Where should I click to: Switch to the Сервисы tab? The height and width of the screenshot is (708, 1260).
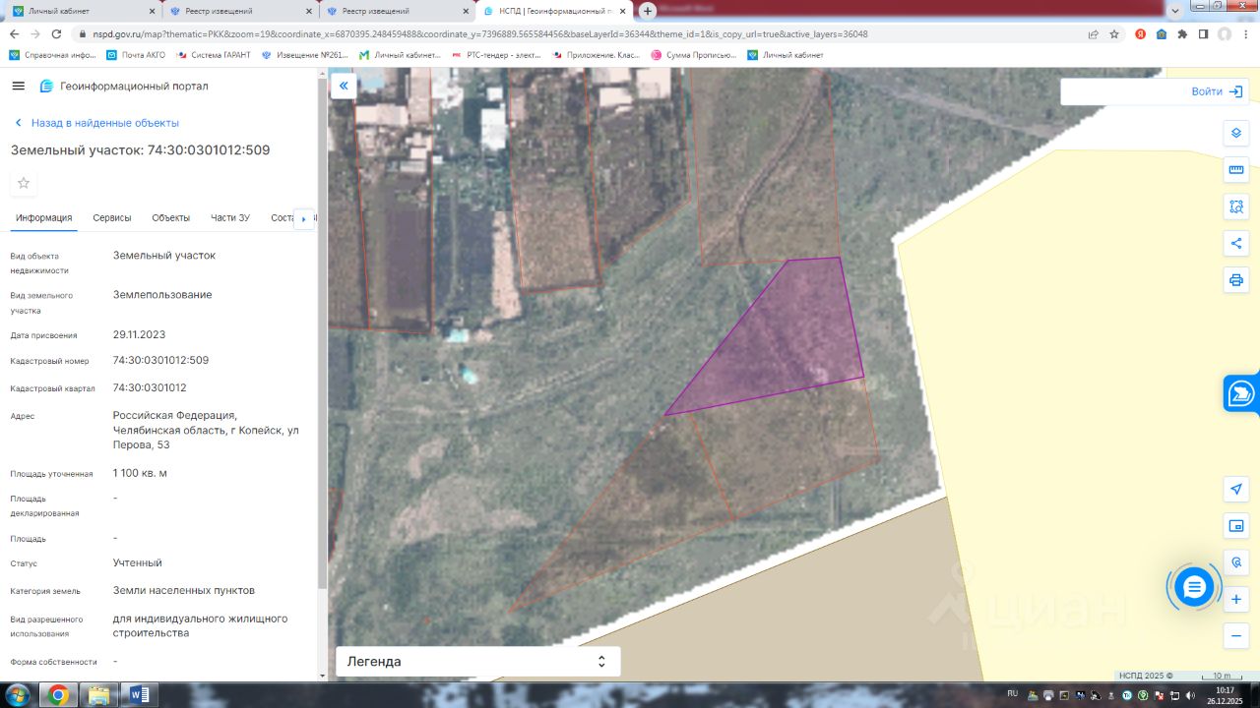tap(112, 218)
